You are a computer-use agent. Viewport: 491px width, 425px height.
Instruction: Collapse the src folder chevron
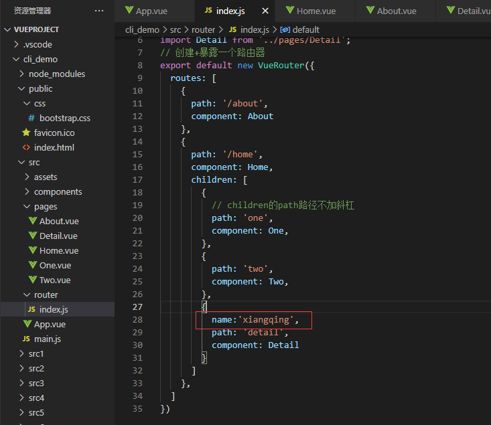coord(21,163)
